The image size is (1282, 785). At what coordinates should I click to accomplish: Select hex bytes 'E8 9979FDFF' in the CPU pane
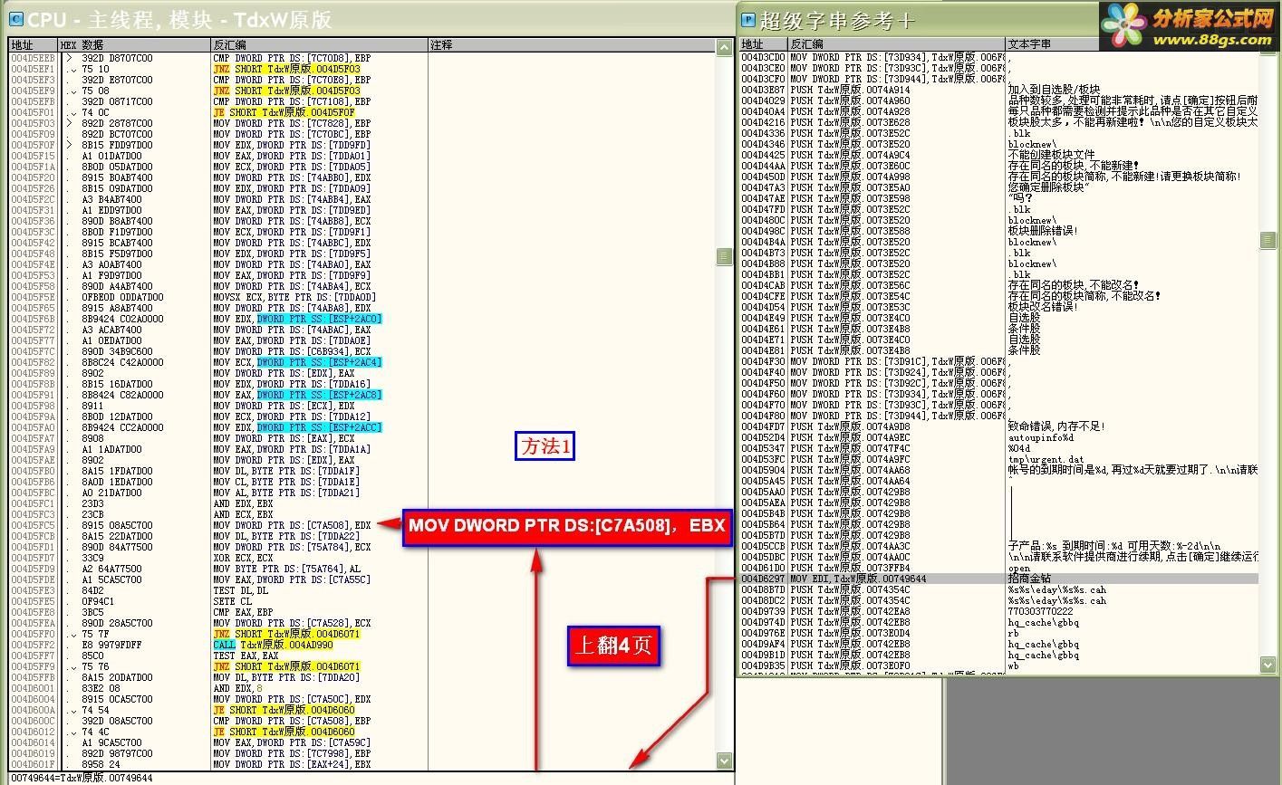pyautogui.click(x=111, y=645)
